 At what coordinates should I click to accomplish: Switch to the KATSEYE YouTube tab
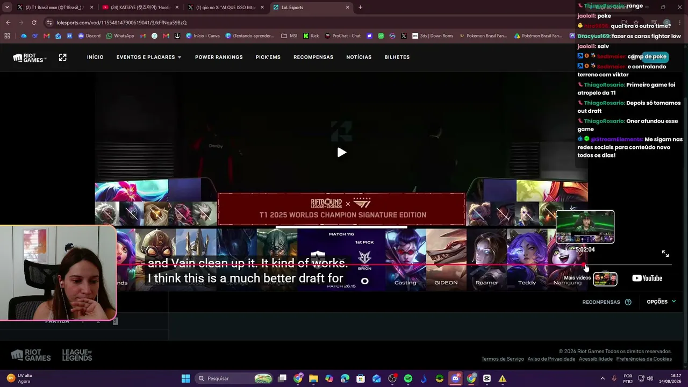(140, 8)
